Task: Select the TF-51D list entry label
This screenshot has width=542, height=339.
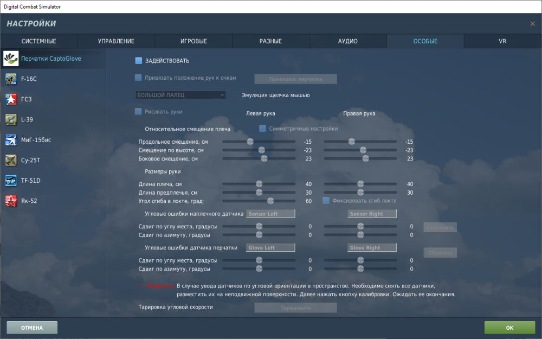Action: [31, 181]
